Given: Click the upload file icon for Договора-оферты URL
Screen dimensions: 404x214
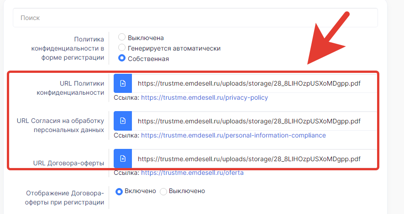Looking at the screenshot, I should pos(123,158).
